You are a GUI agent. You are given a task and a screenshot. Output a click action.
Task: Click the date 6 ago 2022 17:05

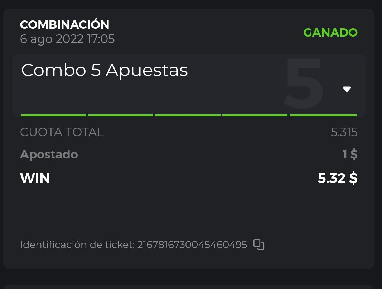[67, 39]
